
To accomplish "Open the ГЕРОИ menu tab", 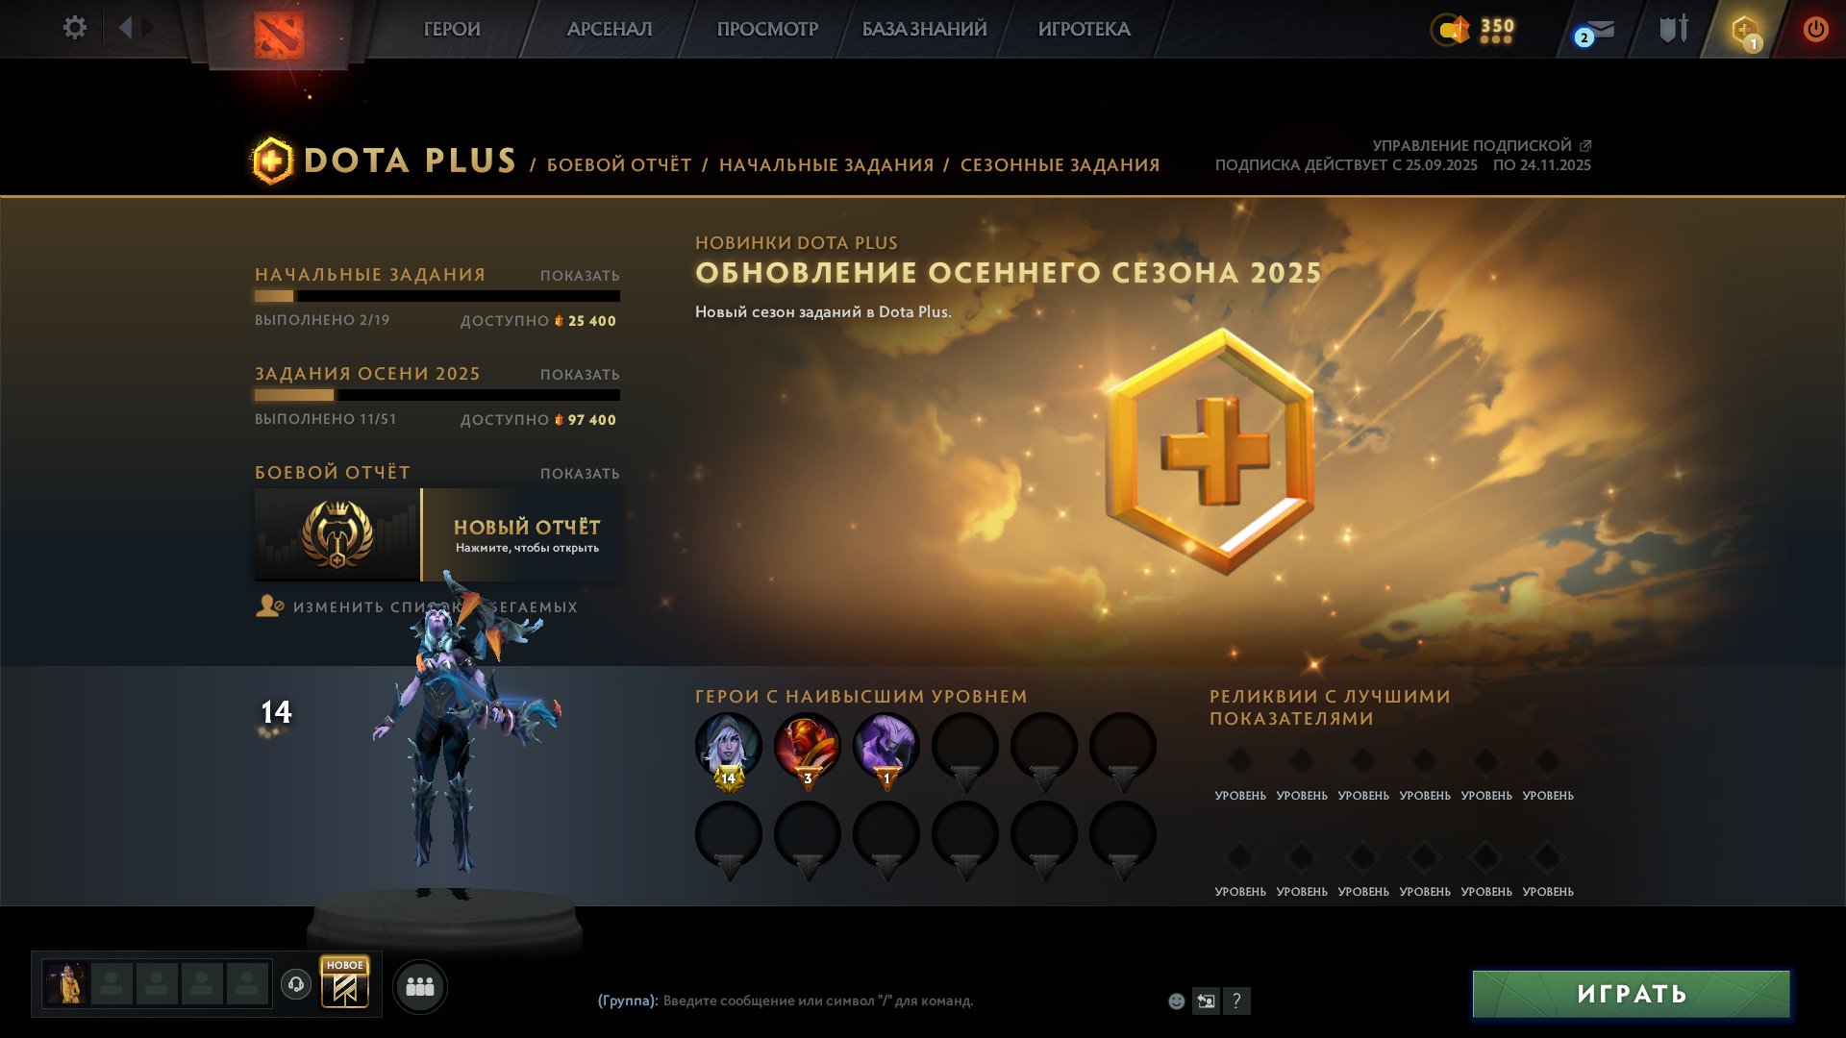I will [x=452, y=29].
